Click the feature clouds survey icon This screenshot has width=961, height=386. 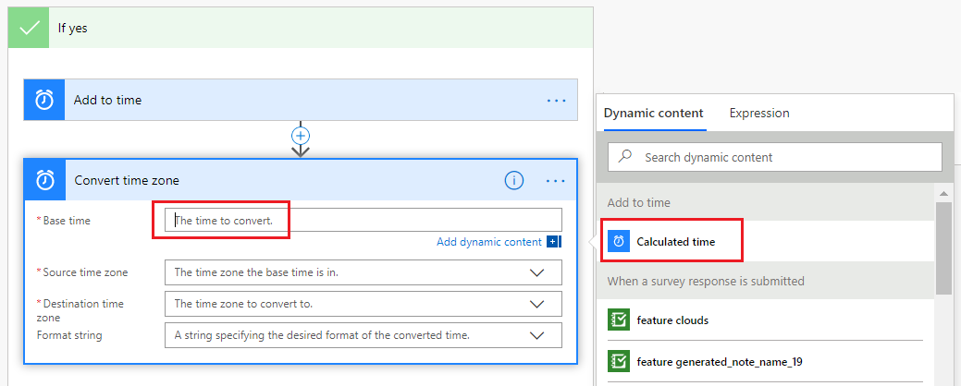tap(619, 320)
